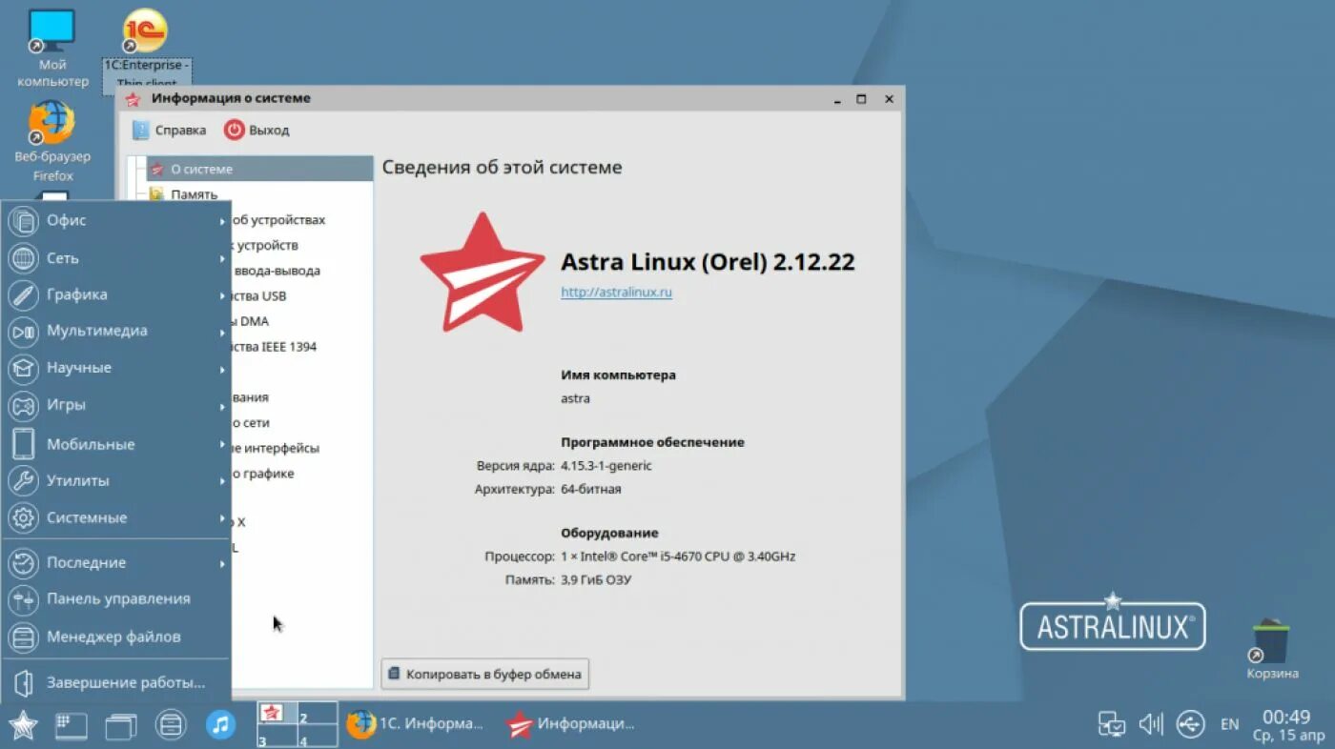Image resolution: width=1335 pixels, height=749 pixels.
Task: Activate the Информаци... taskbar window button
Action: [570, 724]
